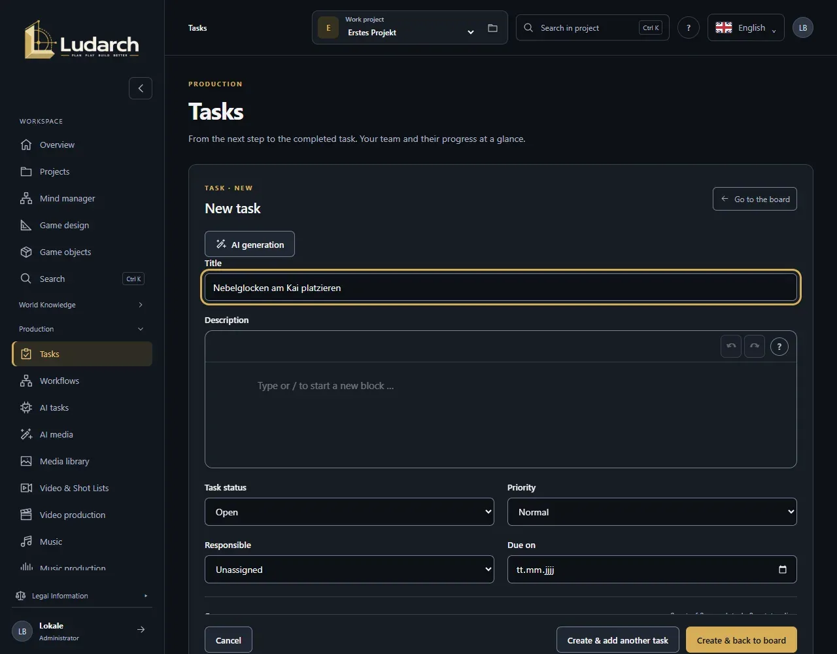Screen dimensions: 837x654
Task: Click the help question mark in top bar
Action: click(688, 28)
